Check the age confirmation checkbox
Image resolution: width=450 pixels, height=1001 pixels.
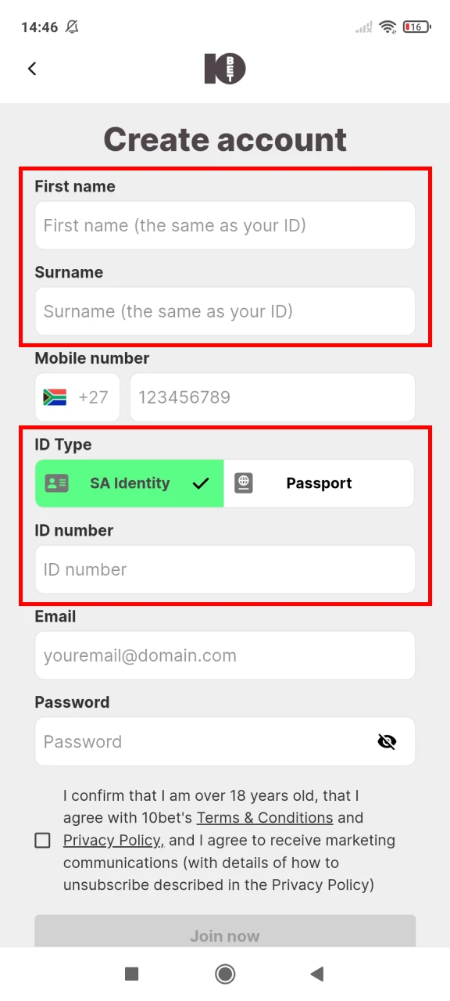pos(43,840)
